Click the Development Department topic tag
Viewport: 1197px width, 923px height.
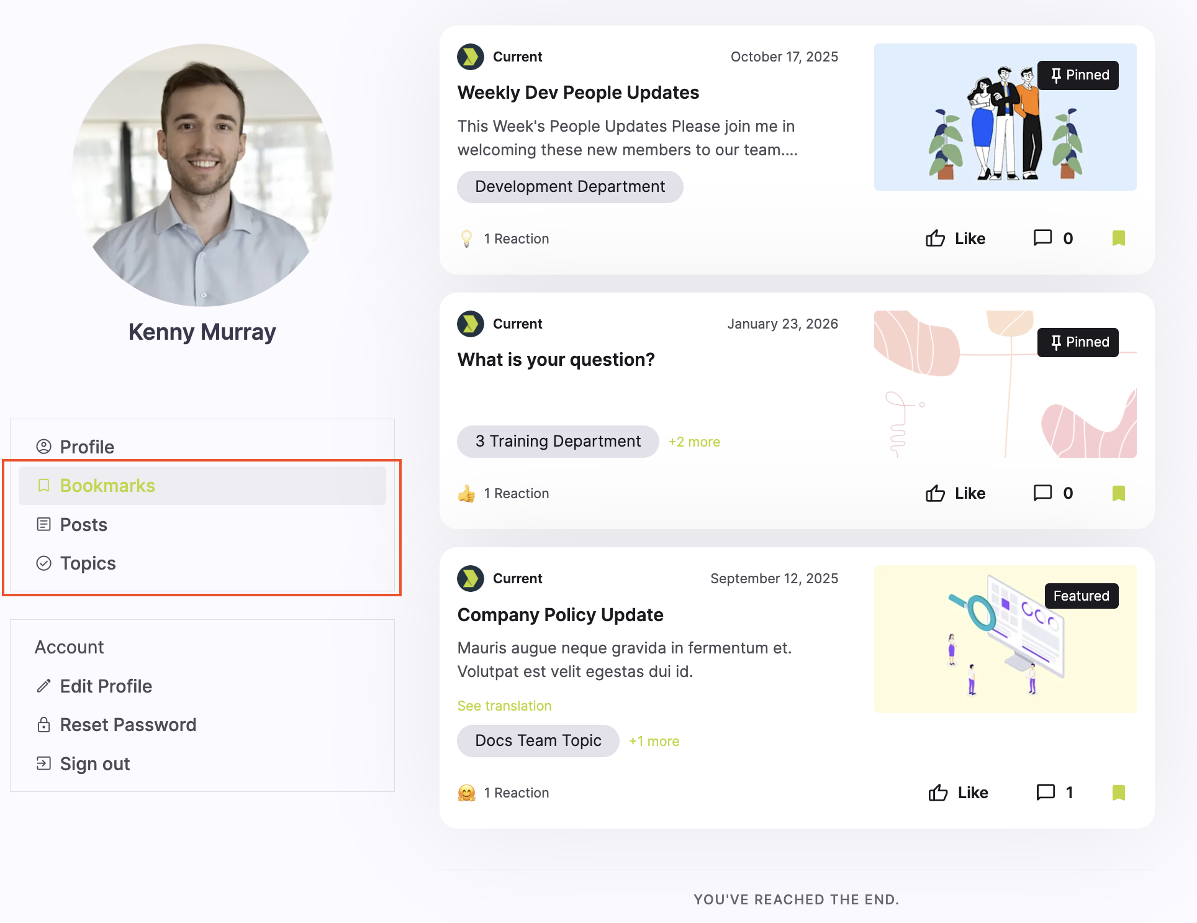[x=570, y=187]
